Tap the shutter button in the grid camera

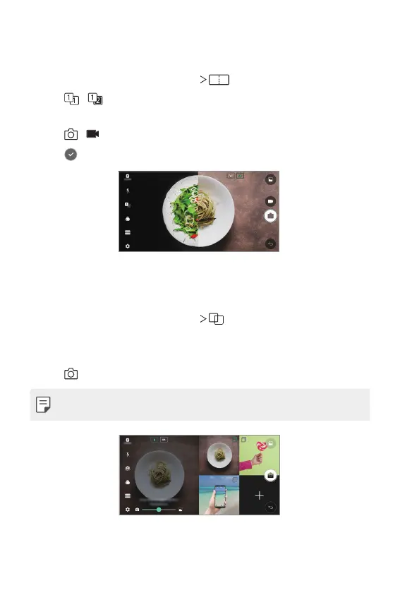click(x=270, y=475)
